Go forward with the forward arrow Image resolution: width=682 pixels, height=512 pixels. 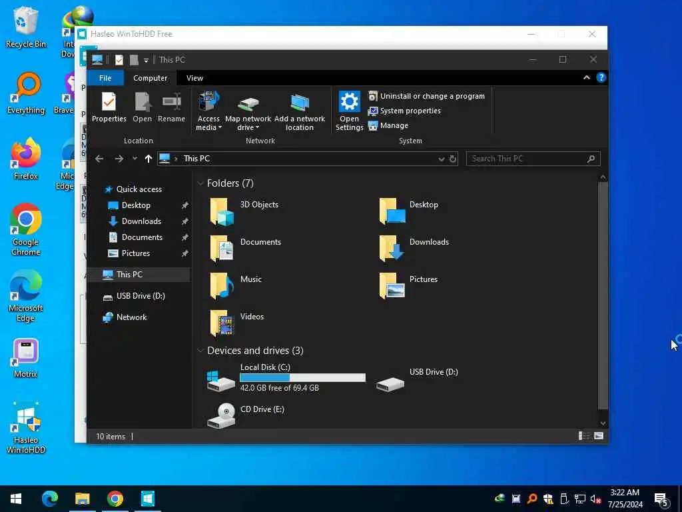click(x=119, y=159)
